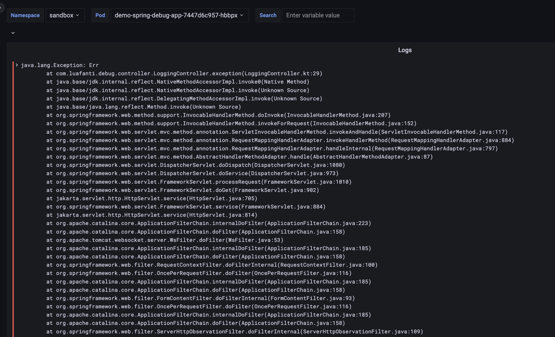Screen dimensions: 555x337
Task: Expand the java.lang.Exception log entry
Action: (17, 65)
